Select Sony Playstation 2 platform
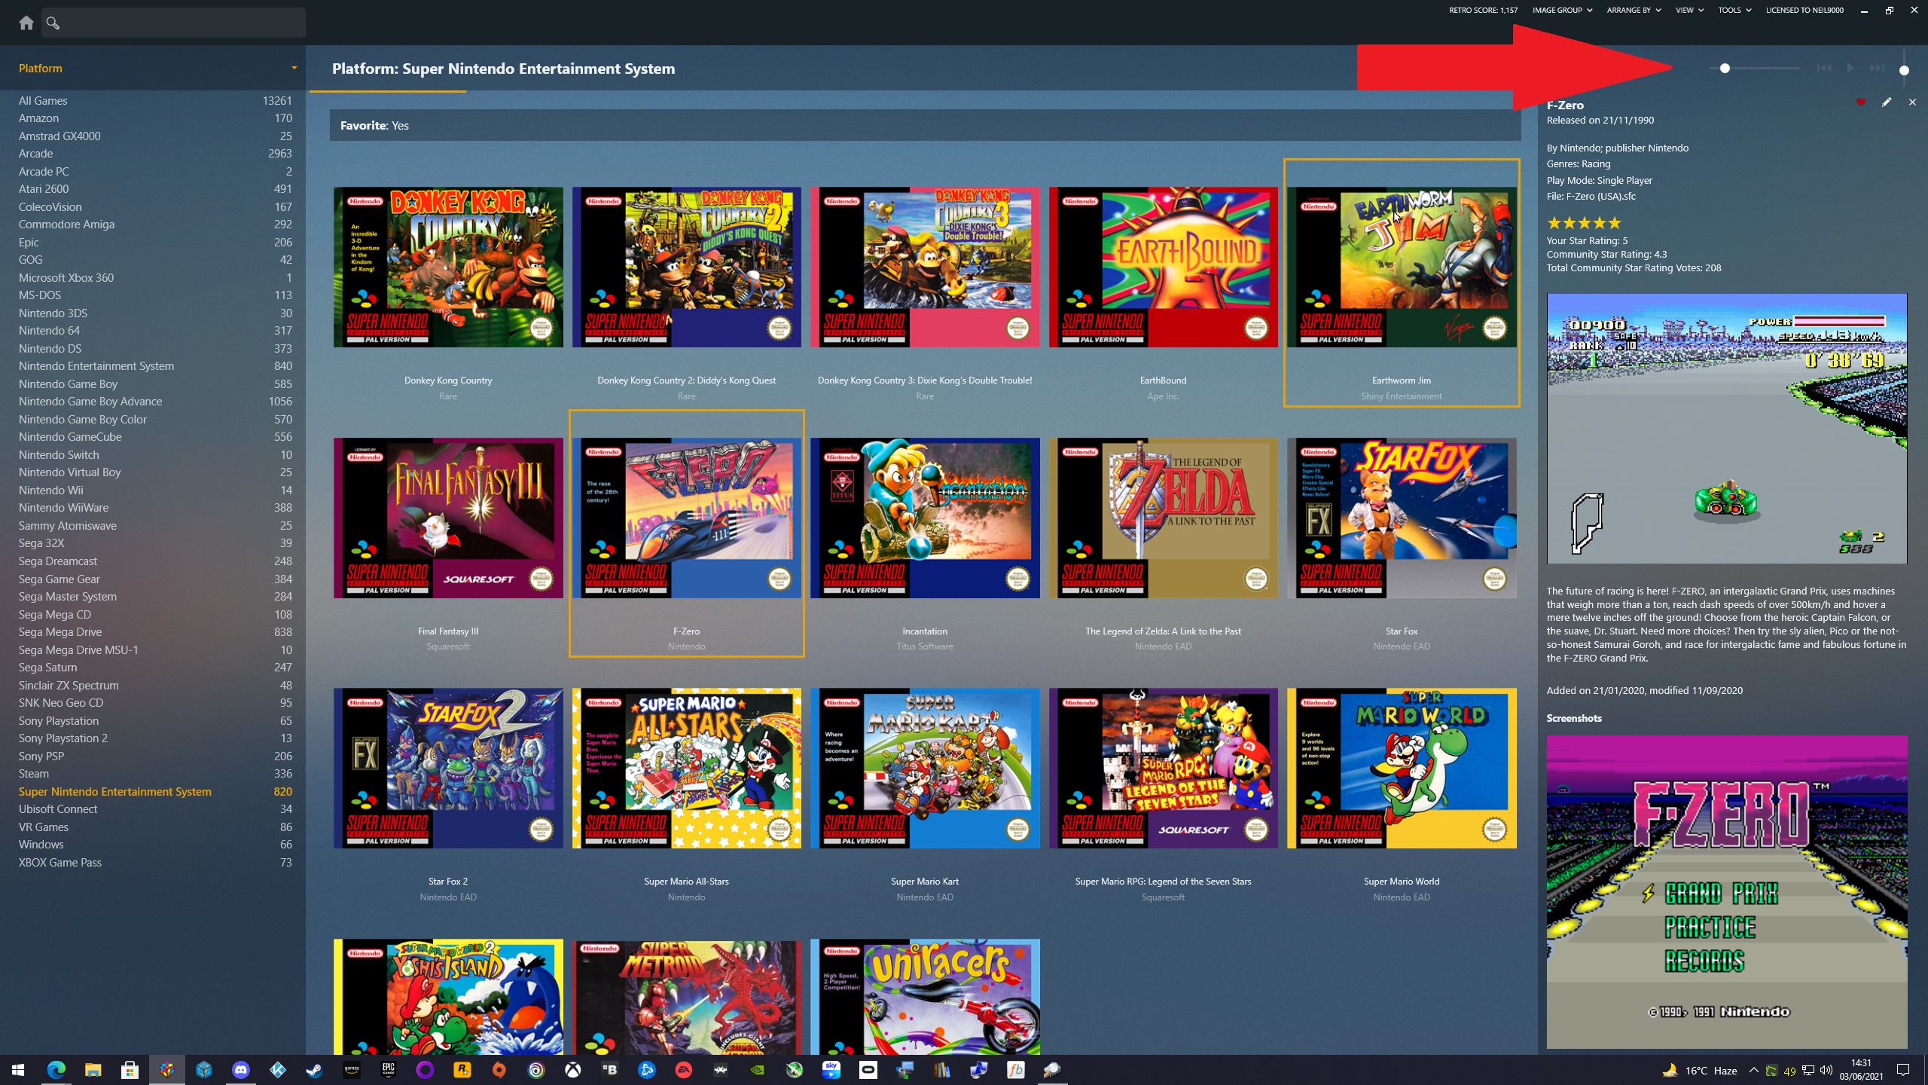 [154, 738]
